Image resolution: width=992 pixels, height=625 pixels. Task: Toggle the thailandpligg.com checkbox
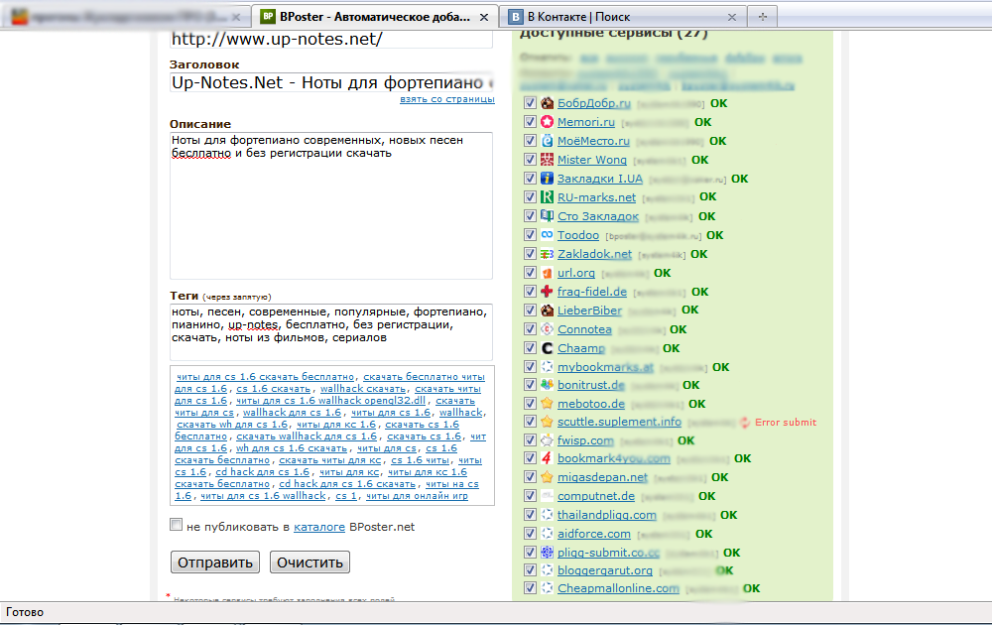(530, 514)
